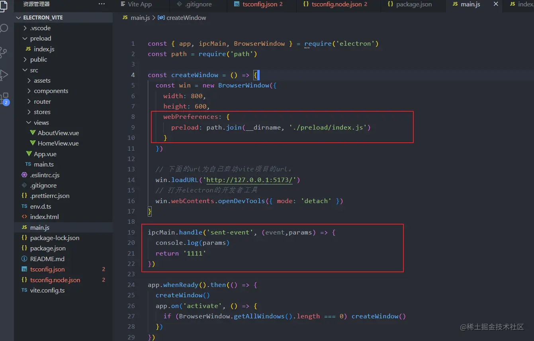Switch to the tsconfig.node.json editor tab
The width and height of the screenshot is (534, 341).
point(336,4)
